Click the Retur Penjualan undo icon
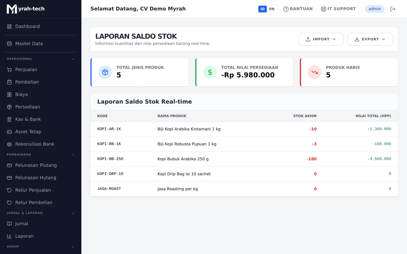The height and width of the screenshot is (254, 407). [9, 190]
